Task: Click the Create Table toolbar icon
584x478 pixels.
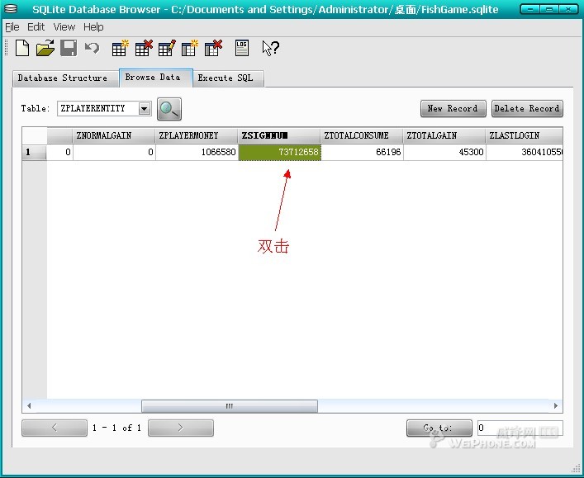Action: 120,49
